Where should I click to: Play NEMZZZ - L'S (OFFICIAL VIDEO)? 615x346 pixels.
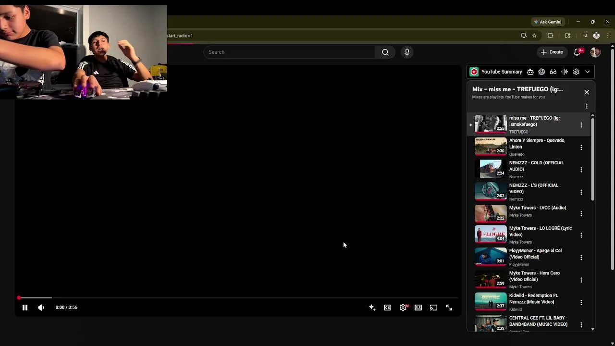(x=491, y=191)
